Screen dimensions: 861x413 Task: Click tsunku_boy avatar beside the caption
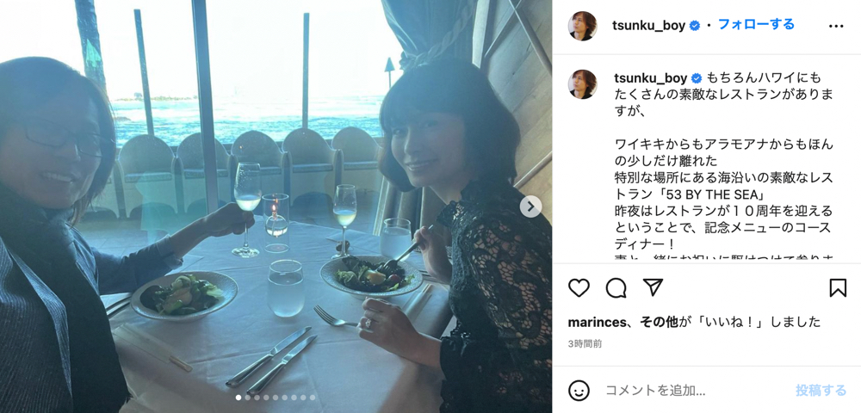pos(582,84)
